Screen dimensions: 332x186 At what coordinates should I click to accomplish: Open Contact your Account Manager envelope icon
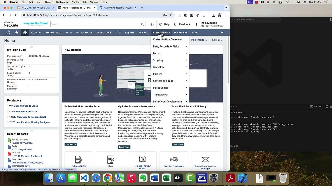(x=205, y=159)
